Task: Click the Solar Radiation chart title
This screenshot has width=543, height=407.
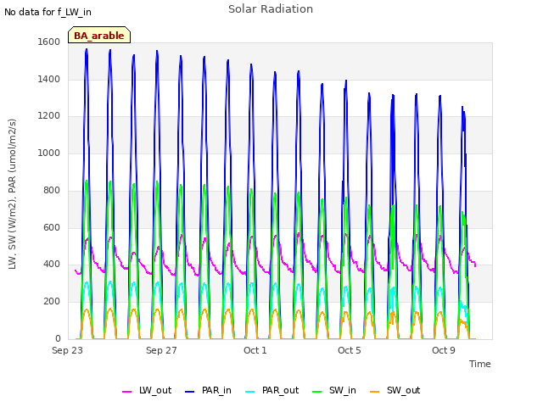Action: pos(271,9)
